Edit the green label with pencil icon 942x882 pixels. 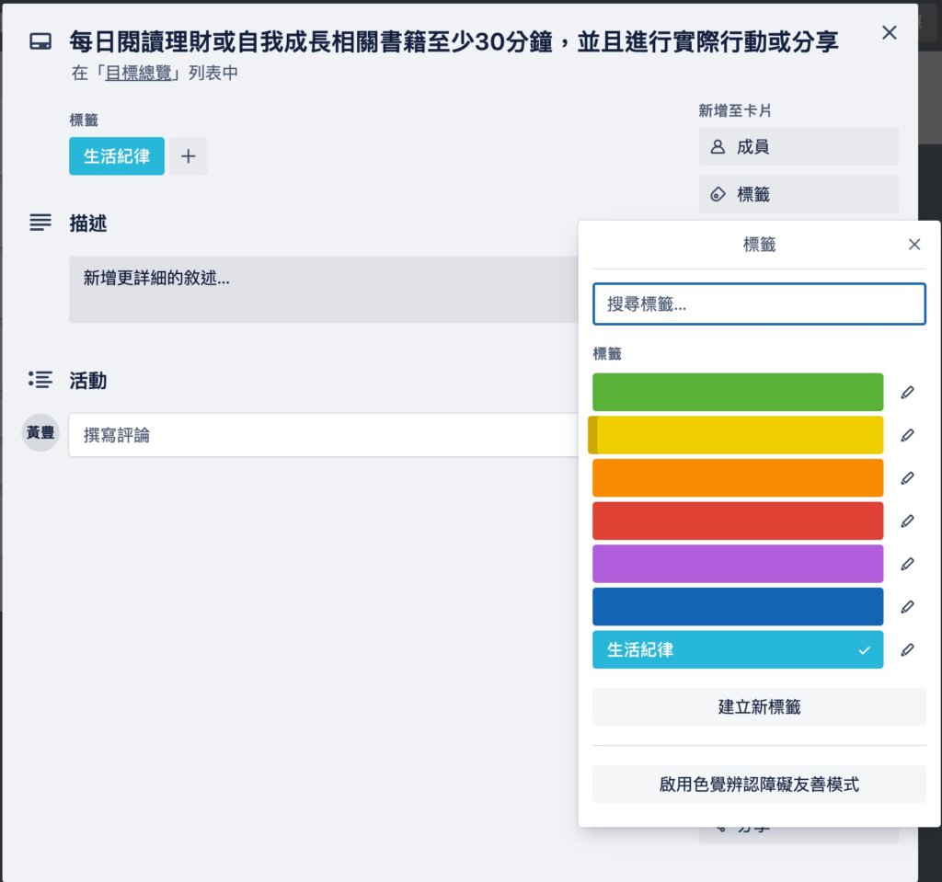907,393
